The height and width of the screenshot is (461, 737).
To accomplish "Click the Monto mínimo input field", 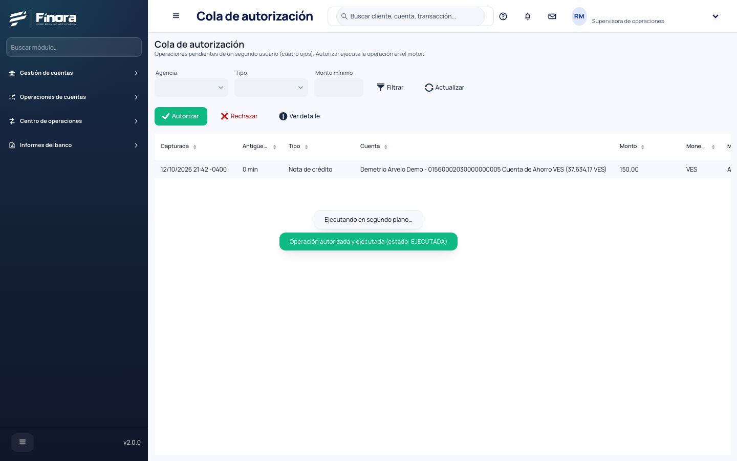I will [339, 88].
